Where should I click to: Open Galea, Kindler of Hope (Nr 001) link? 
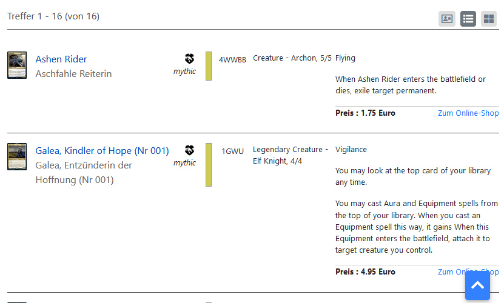coord(102,151)
